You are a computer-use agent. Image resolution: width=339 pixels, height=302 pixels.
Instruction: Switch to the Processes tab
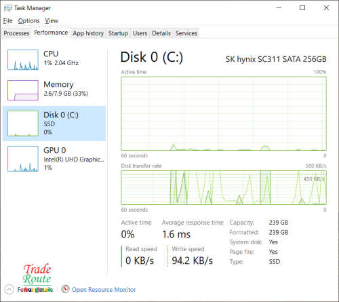[16, 33]
